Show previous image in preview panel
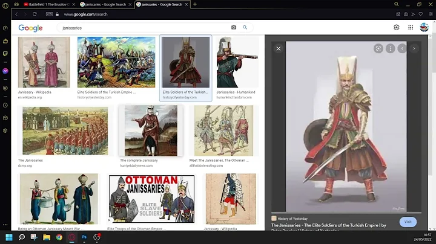This screenshot has height=244, width=436. 402,48
